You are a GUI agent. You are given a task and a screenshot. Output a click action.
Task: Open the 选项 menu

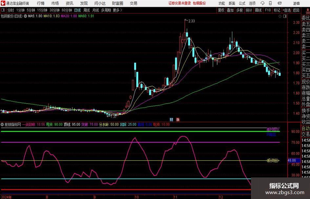252,3
